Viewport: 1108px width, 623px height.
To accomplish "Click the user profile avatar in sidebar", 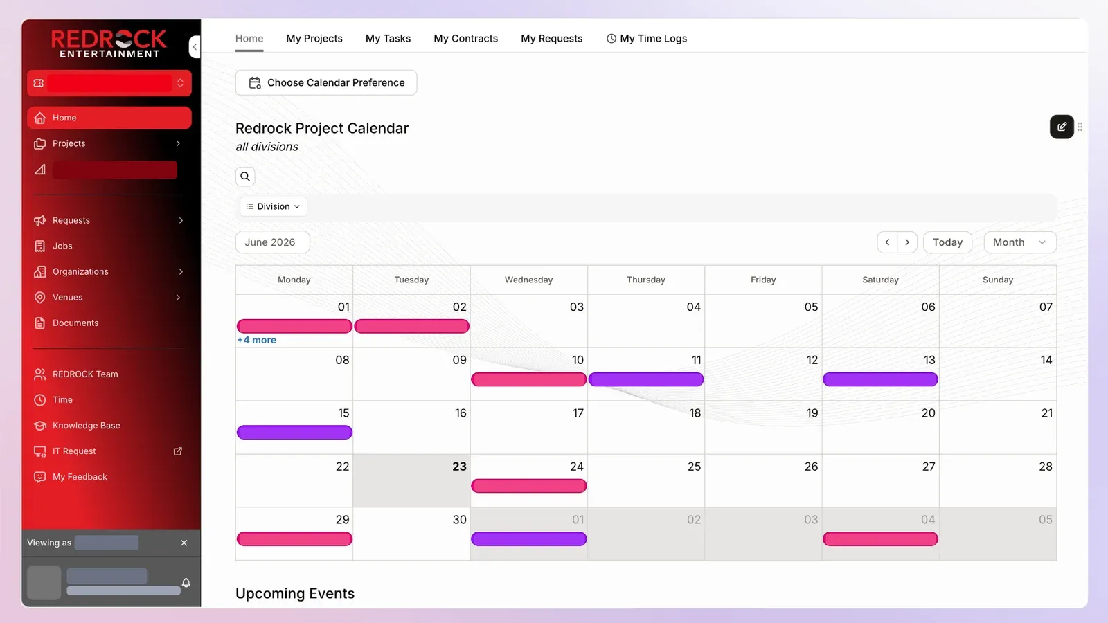I will [44, 583].
